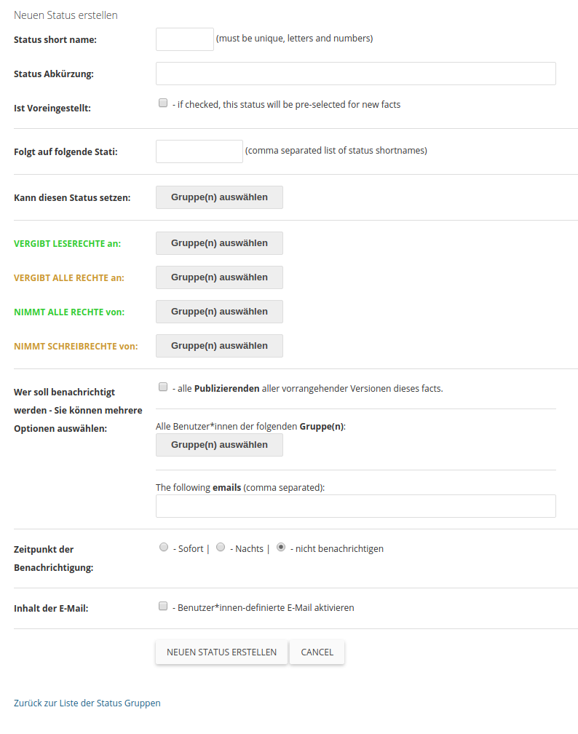Select the nicht benachrichtigen radio button

pos(281,548)
